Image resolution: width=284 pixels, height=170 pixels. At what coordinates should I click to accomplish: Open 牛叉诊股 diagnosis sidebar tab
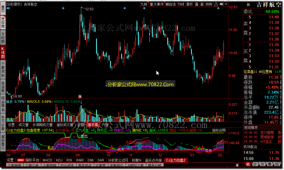[3, 123]
